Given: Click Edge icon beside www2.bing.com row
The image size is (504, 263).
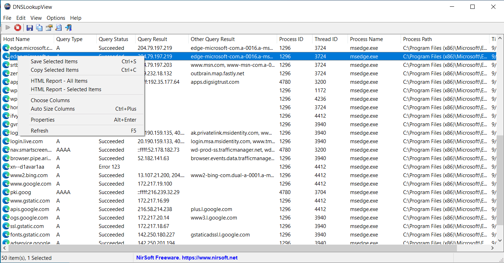Looking at the screenshot, I should [6, 175].
